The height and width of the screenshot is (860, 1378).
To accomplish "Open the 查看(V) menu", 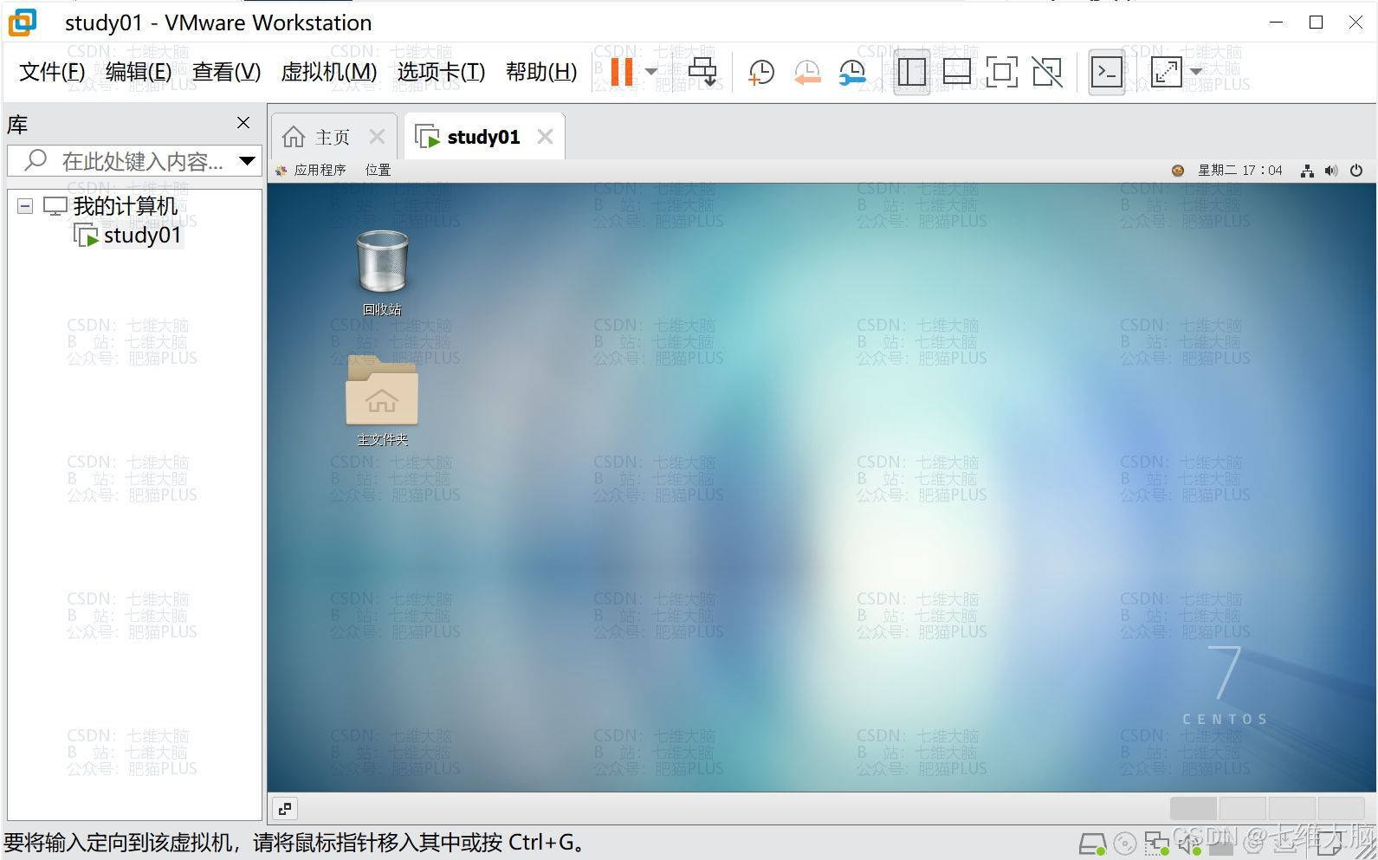I will [226, 71].
